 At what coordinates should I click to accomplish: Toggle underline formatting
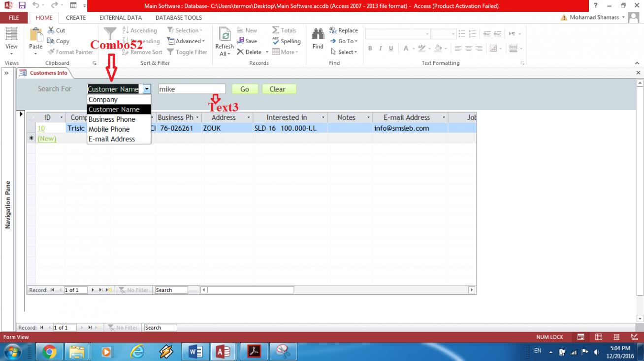(391, 49)
